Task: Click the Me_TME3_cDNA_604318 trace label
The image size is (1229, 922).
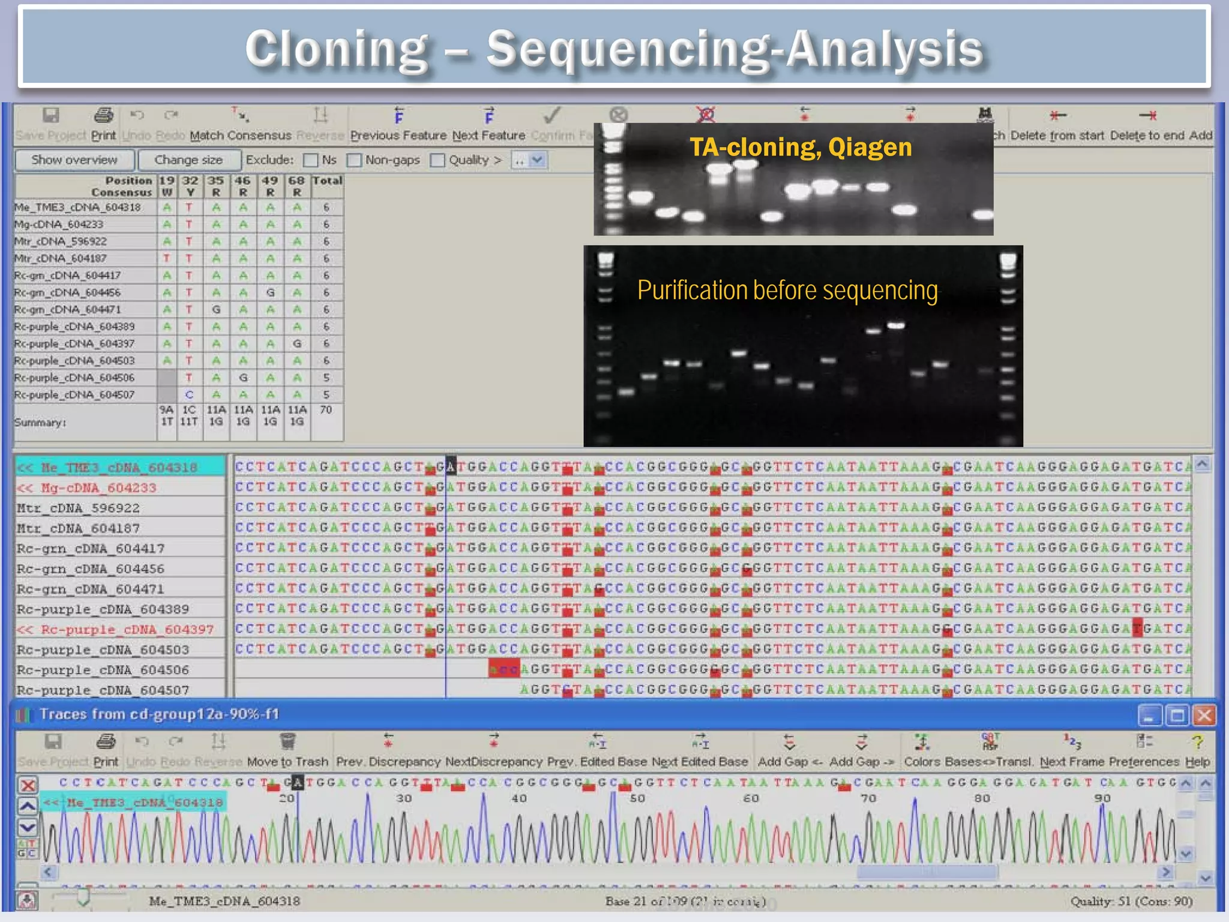Action: pyautogui.click(x=134, y=803)
